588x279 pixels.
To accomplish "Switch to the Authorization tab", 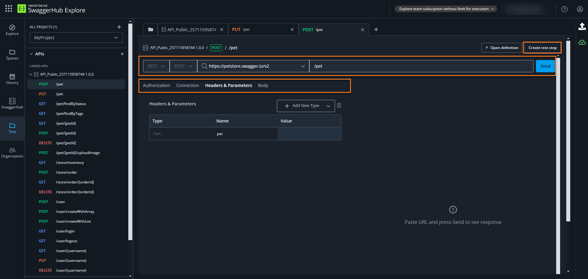I will (156, 85).
